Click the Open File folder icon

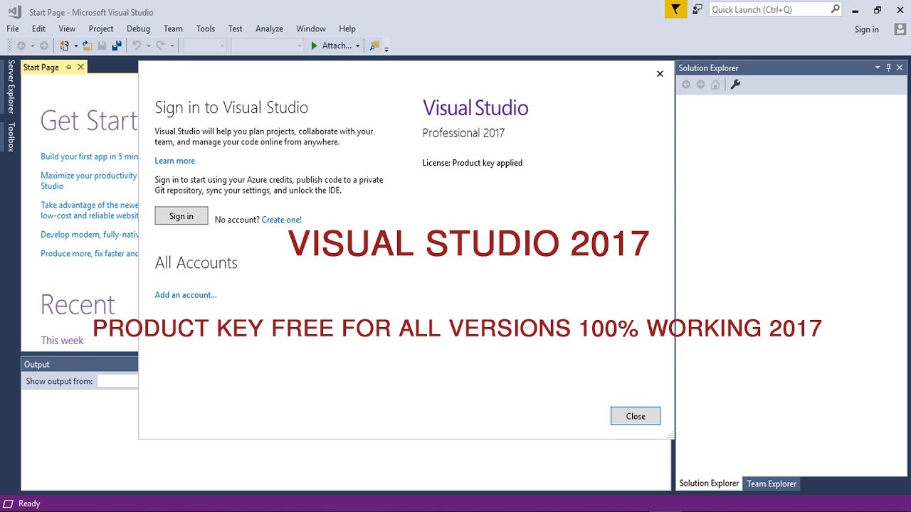click(x=87, y=46)
